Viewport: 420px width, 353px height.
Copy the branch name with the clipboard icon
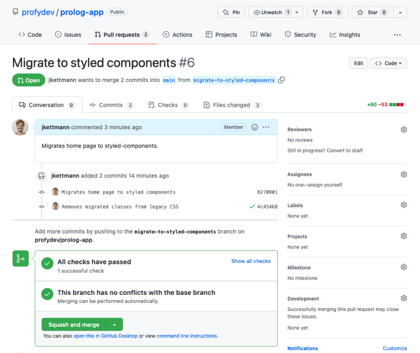[x=281, y=80]
